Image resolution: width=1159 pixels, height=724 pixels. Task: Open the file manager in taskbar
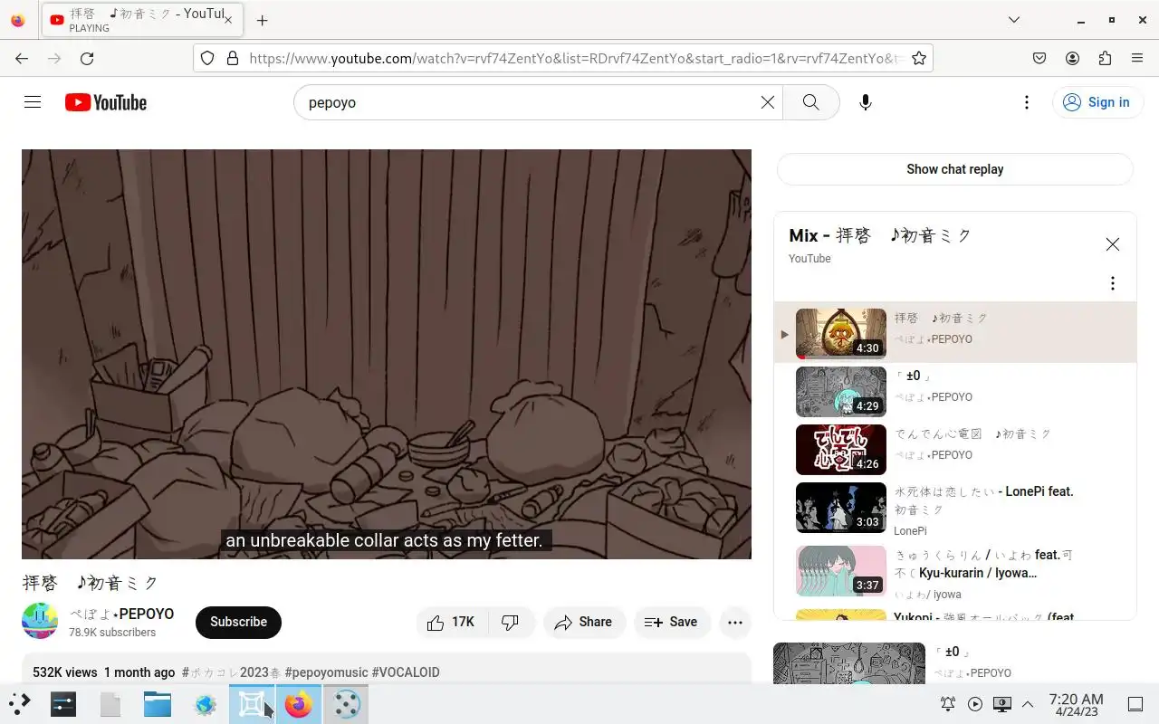click(x=157, y=703)
